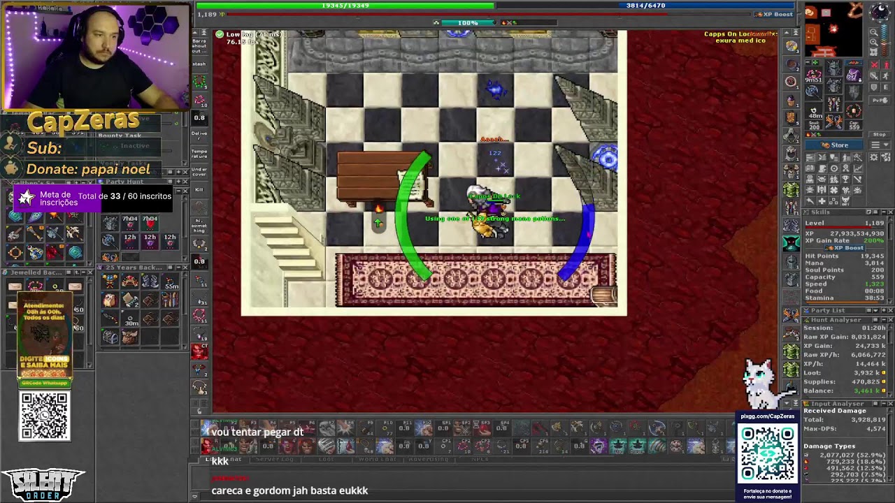Toggle the PvP mode button
Screen dimensions: 895x503
pyautogui.click(x=880, y=101)
